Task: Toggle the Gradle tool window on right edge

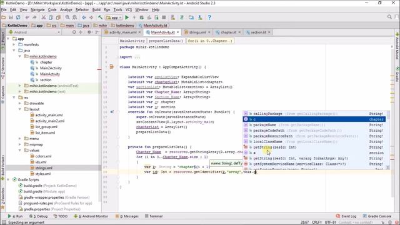Action: click(x=397, y=74)
